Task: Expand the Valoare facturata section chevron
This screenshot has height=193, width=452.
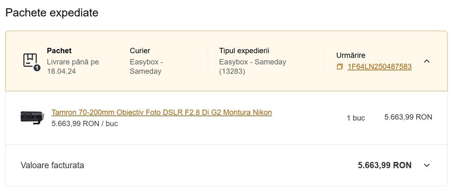Action: coord(426,165)
